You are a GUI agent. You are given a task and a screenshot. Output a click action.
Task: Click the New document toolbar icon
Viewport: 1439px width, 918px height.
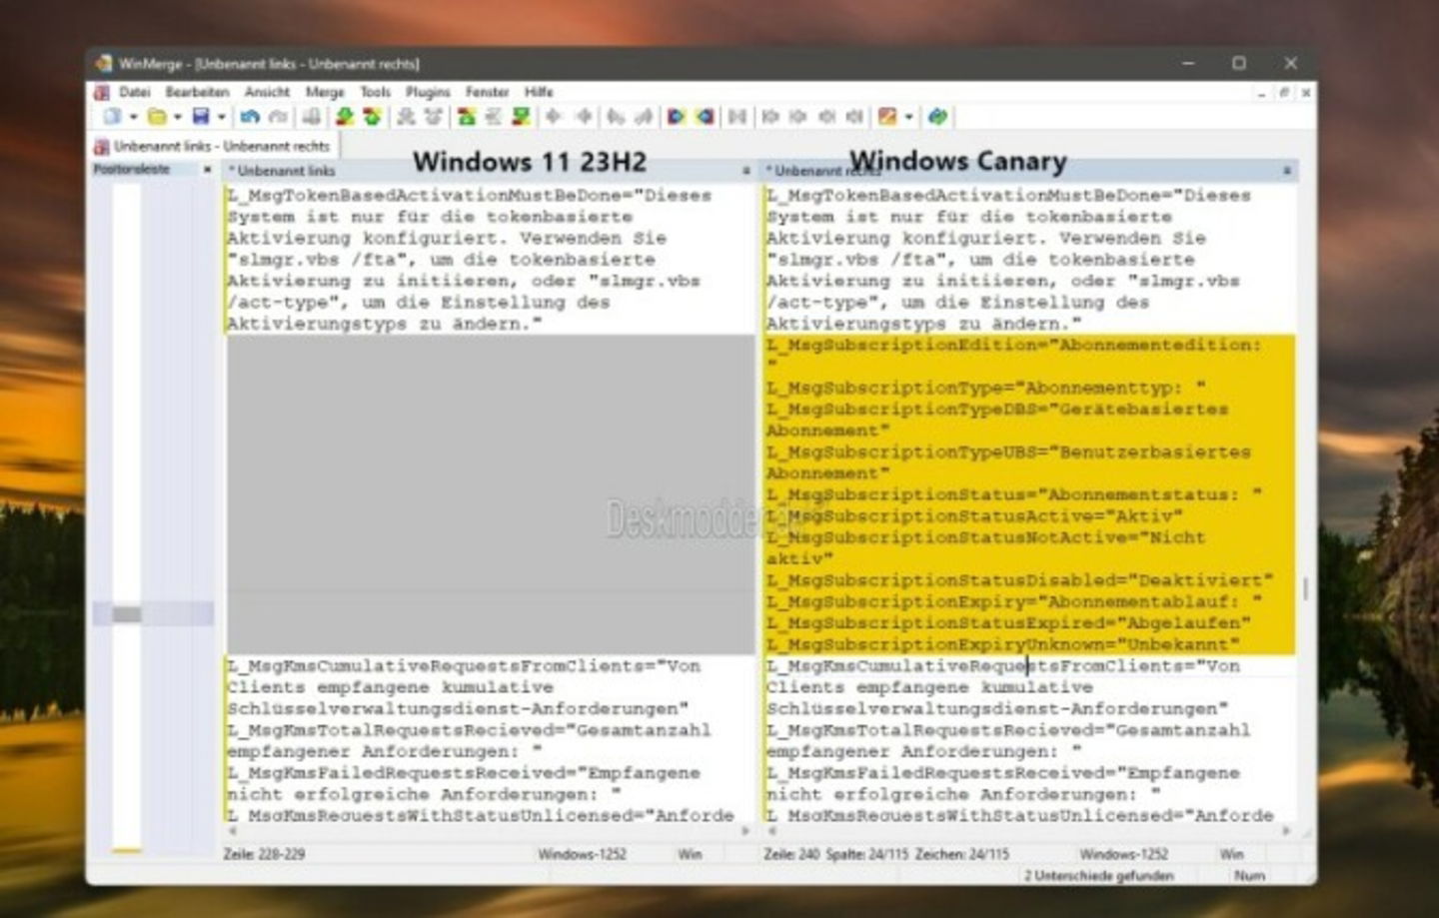point(112,117)
